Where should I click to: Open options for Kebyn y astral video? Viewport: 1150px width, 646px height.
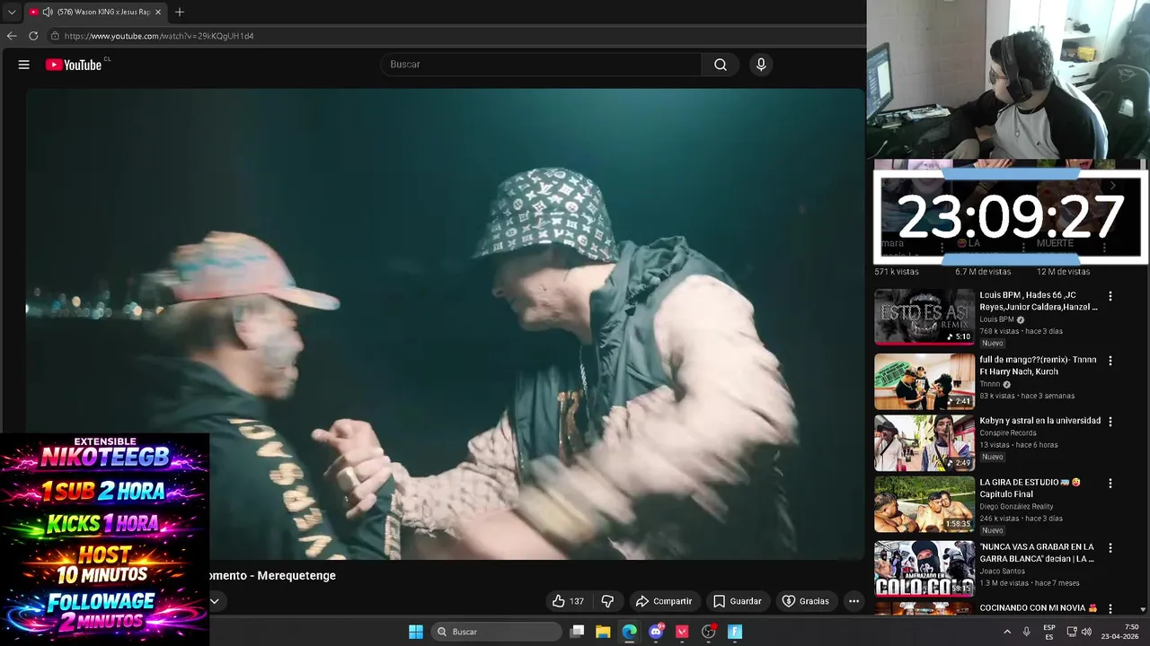[1110, 422]
